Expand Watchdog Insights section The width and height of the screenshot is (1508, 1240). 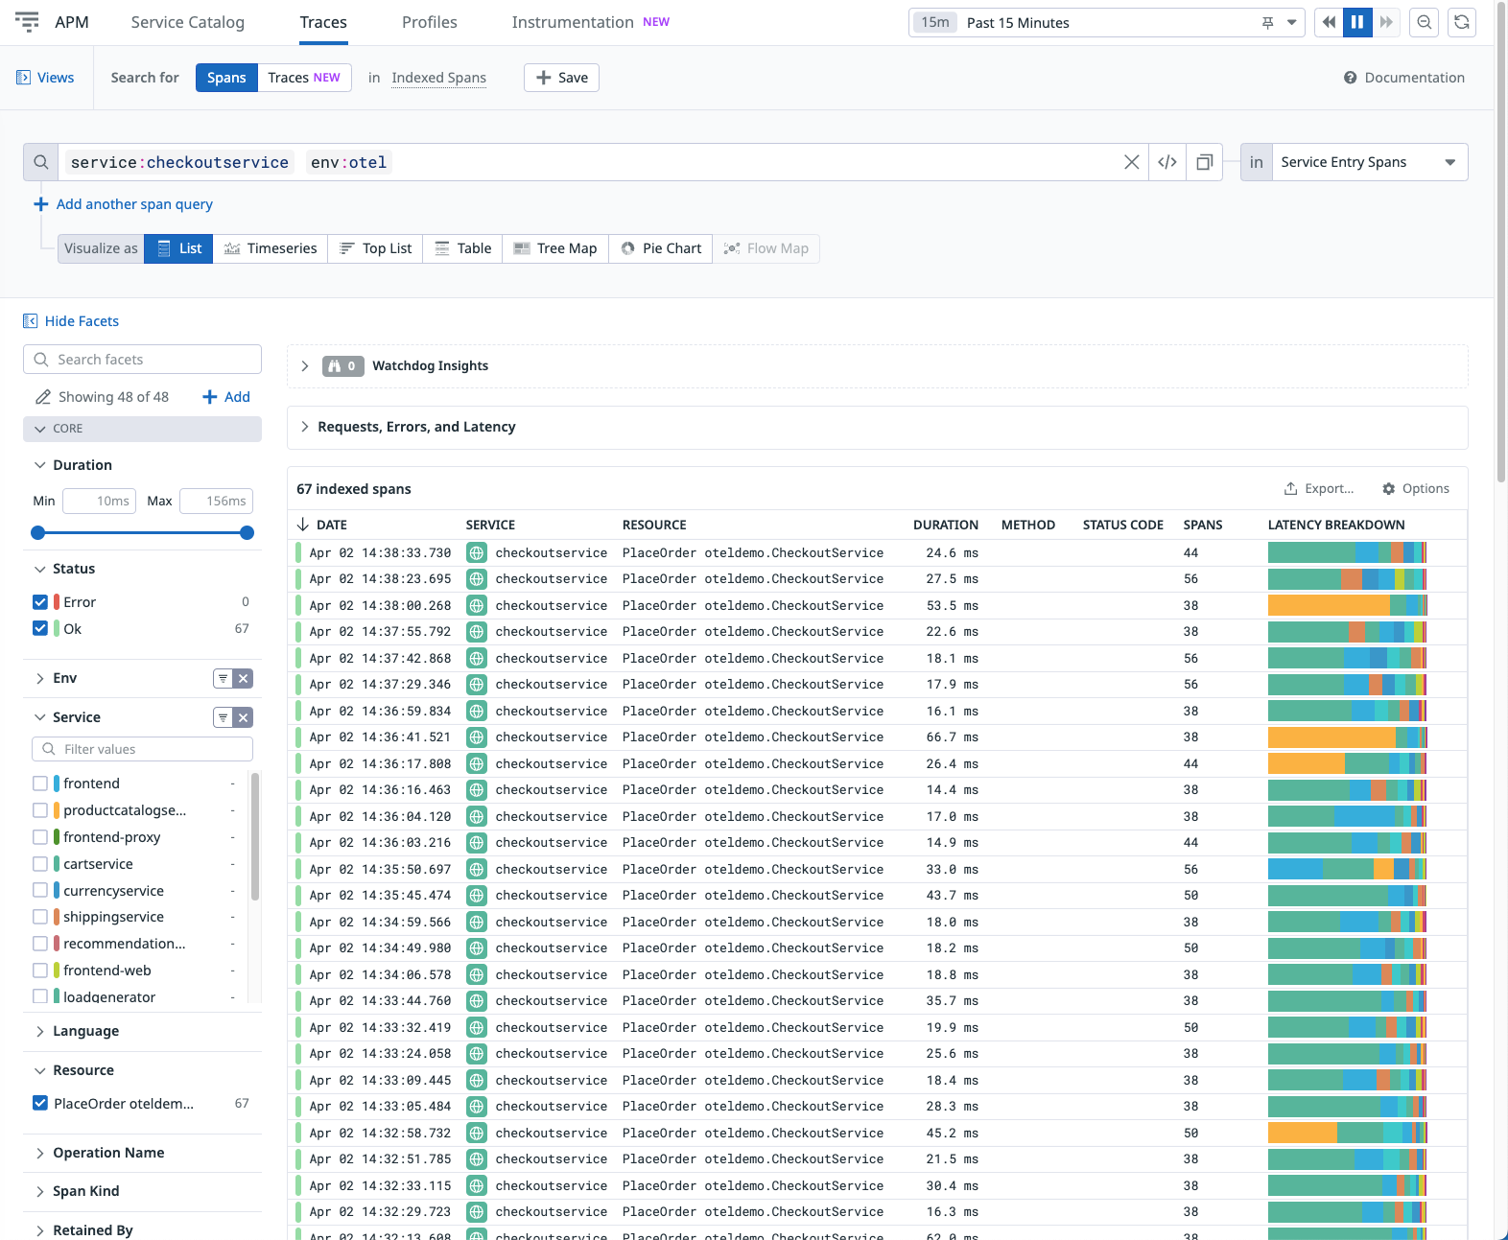click(x=305, y=366)
